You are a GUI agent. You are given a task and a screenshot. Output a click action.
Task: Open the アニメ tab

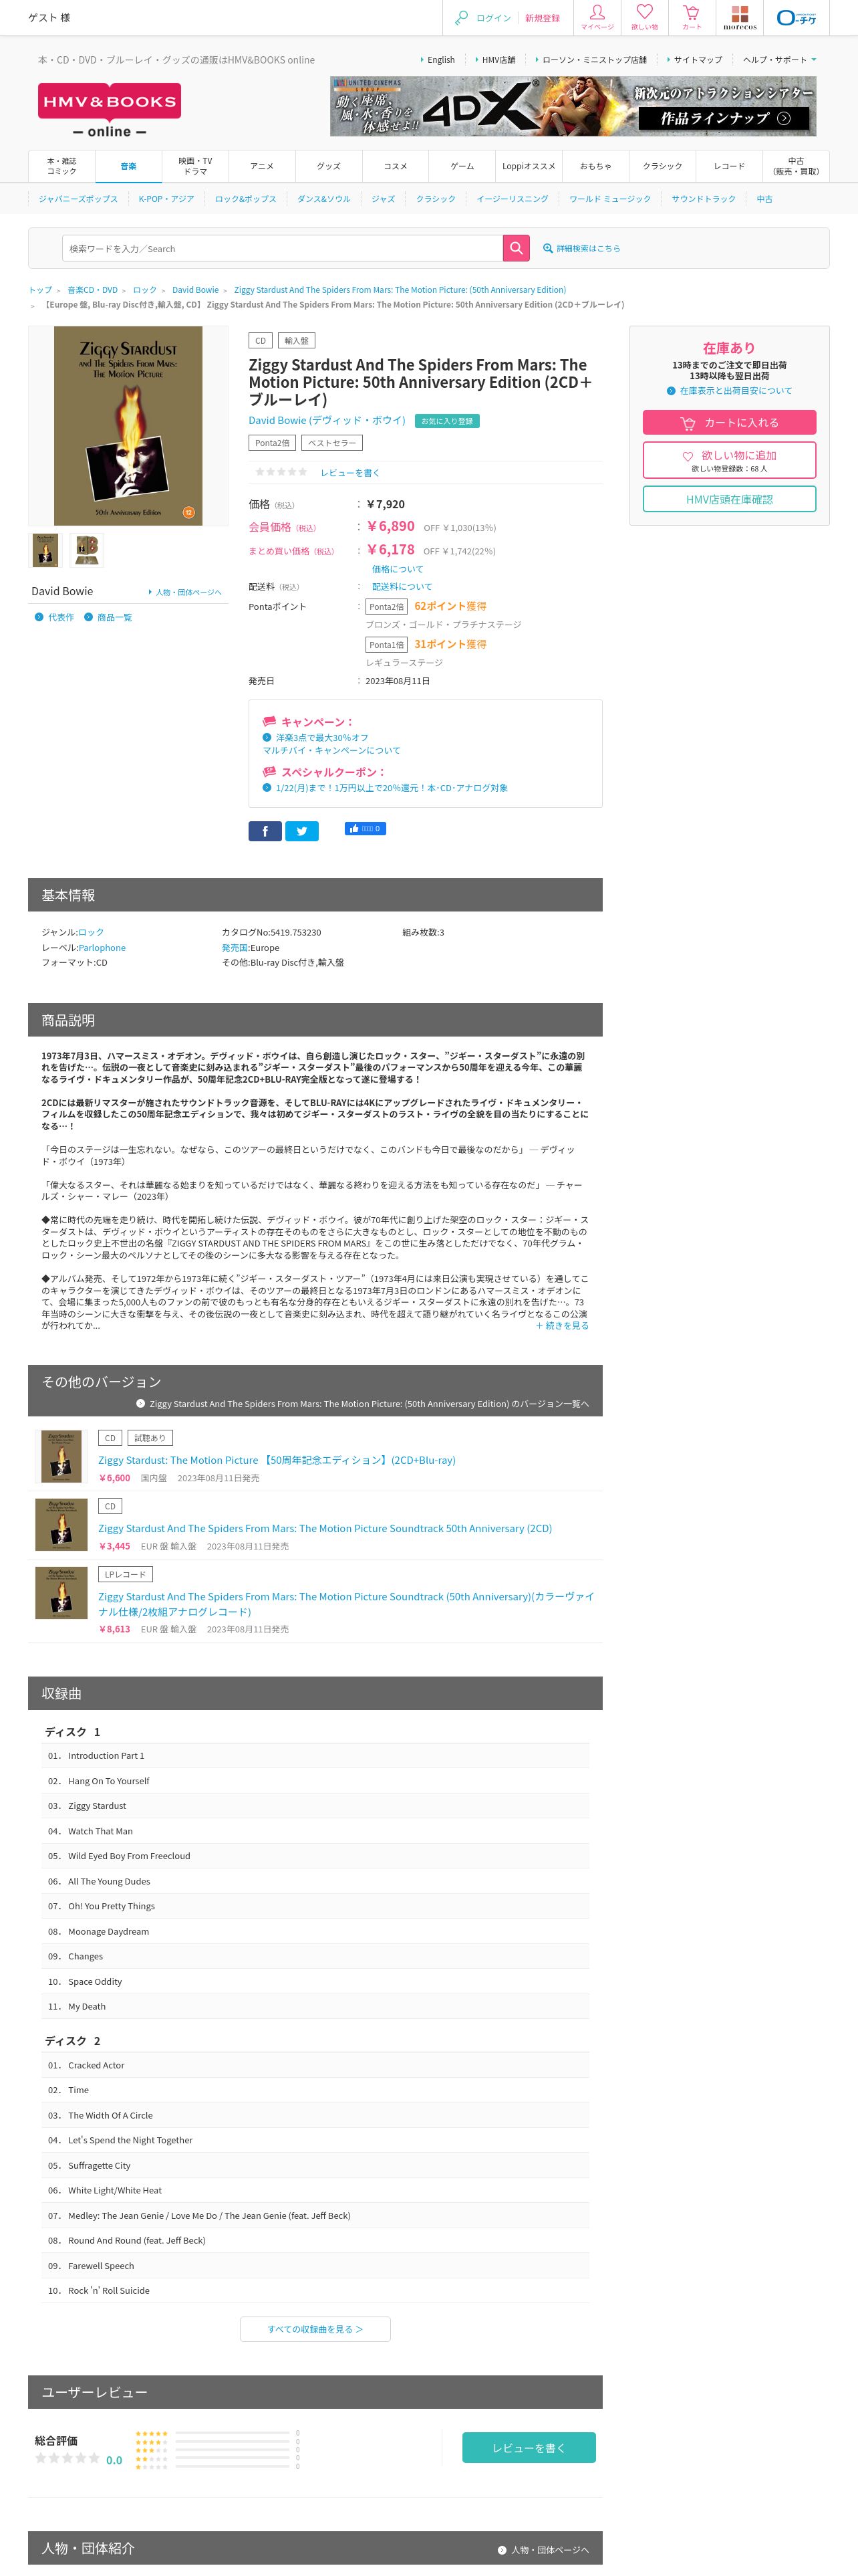click(x=262, y=166)
